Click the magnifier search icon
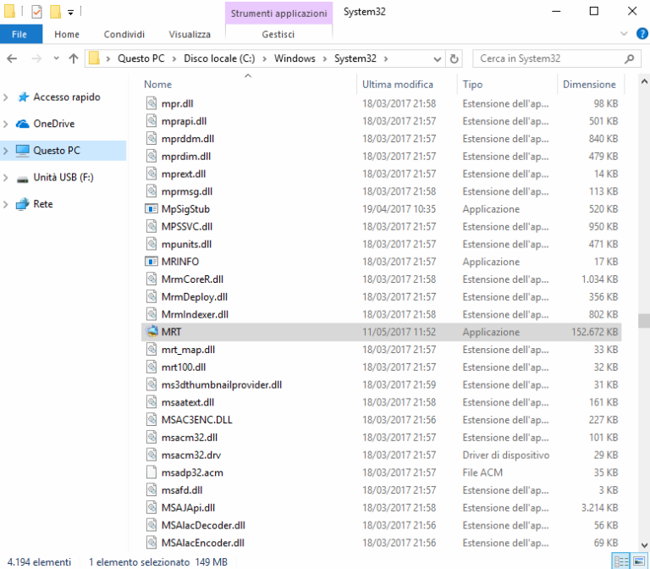Viewport: 650px width, 569px height. pos(630,58)
